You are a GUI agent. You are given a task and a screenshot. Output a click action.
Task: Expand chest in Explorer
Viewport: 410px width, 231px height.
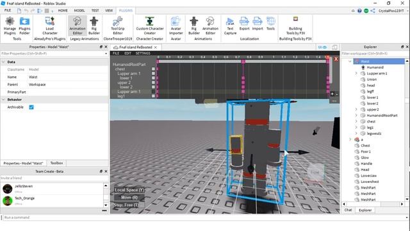(356, 121)
